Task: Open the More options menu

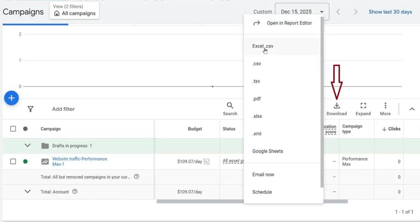Action: [385, 109]
